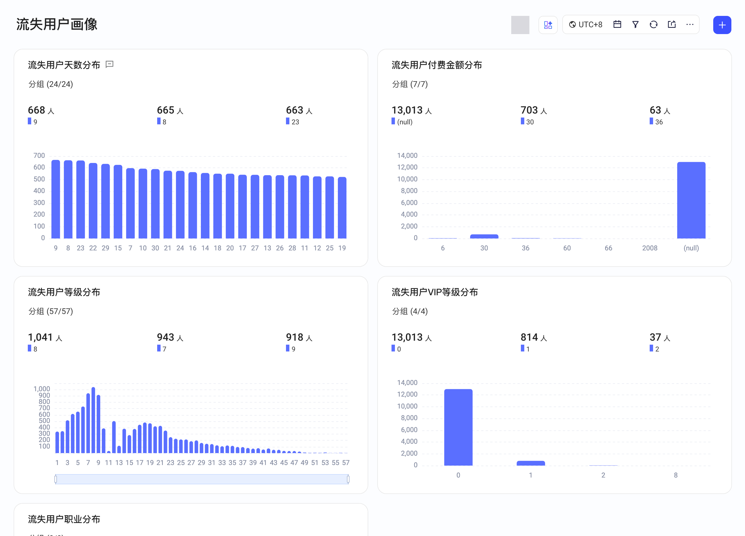Click the 663 人 legend entry labeled 23
The width and height of the screenshot is (745, 536).
click(299, 115)
